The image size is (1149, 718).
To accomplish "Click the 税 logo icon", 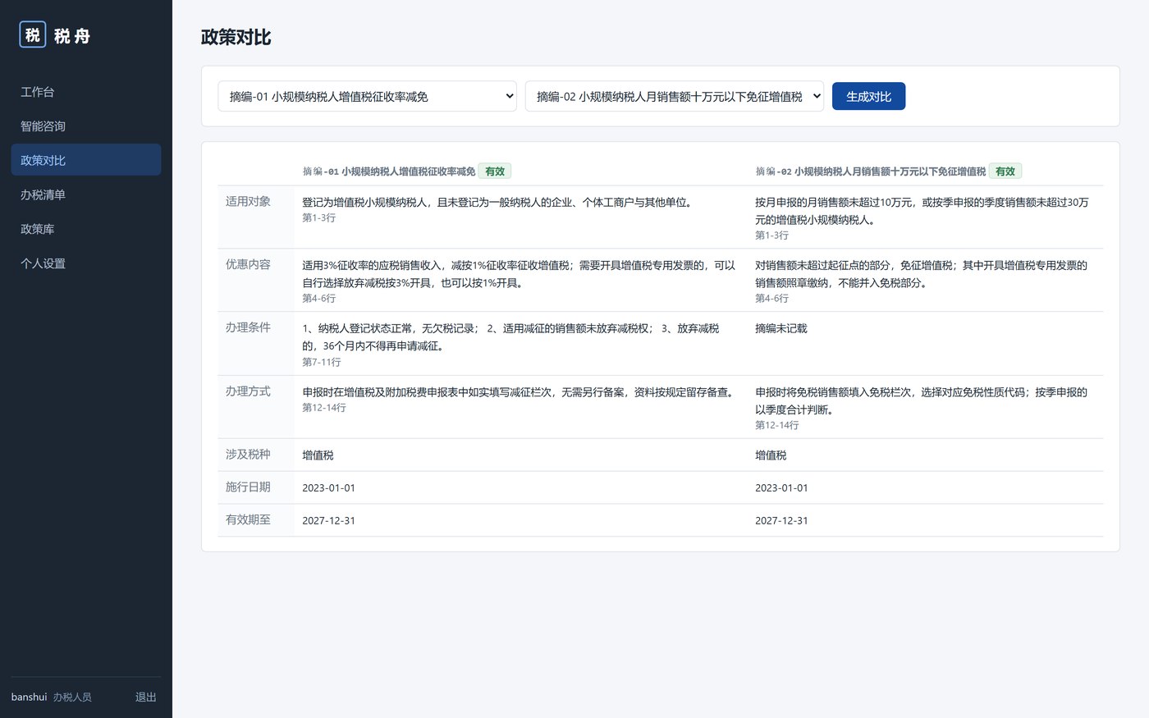I will point(33,34).
